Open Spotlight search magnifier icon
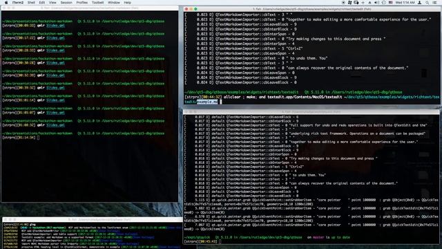The width and height of the screenshot is (442, 249). pos(427,3)
